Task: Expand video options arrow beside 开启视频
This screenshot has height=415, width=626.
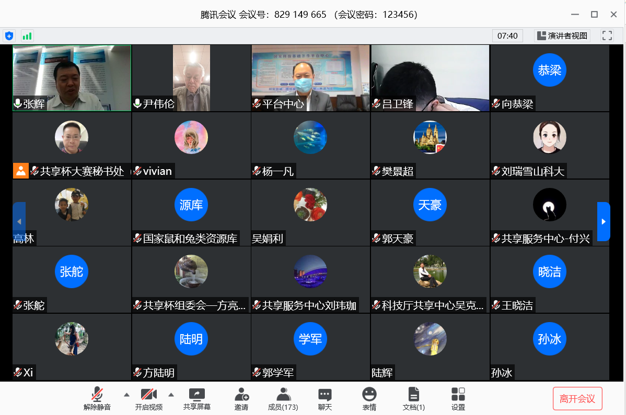Action: (x=171, y=395)
